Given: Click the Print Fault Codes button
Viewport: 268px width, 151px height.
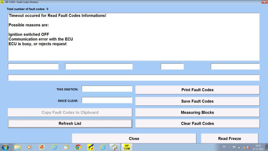Looking at the screenshot, I should 197,90.
